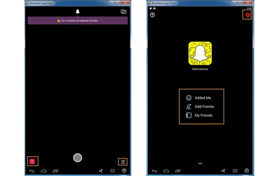Open the Snapchat settings gear
The width and height of the screenshot is (278, 176).
[x=247, y=15]
